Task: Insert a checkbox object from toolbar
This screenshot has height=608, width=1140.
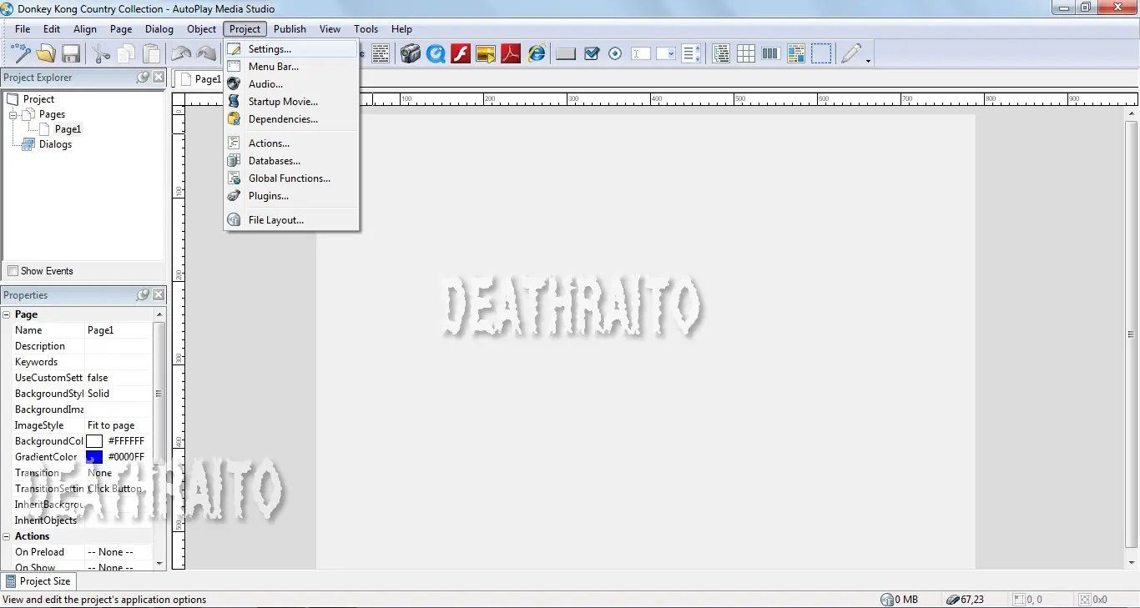Action: point(592,54)
